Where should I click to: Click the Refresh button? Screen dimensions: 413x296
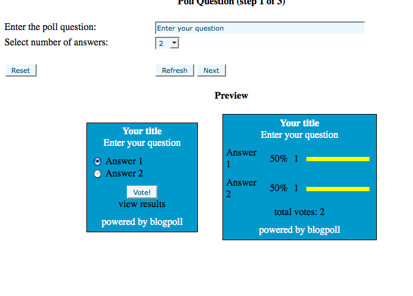[175, 70]
